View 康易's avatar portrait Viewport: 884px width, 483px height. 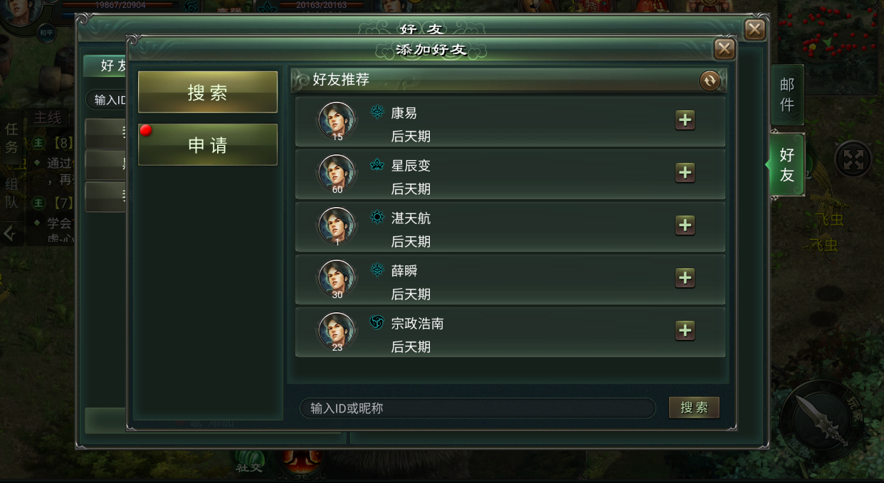coord(337,121)
